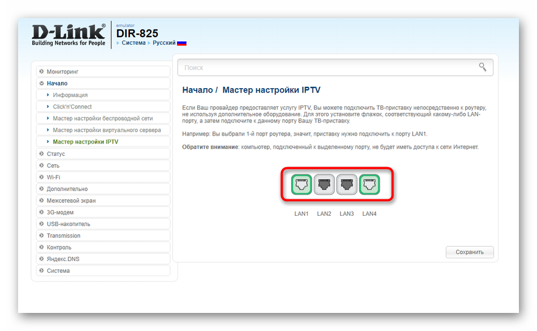Image resolution: width=537 pixels, height=331 pixels.
Task: Open Мастер настройки беспроводной сети
Action: pos(102,119)
